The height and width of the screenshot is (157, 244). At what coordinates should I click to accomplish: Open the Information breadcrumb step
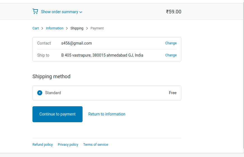point(55,28)
